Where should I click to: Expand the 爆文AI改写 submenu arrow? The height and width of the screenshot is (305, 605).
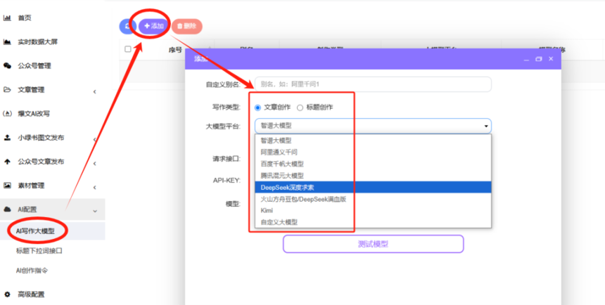95,114
